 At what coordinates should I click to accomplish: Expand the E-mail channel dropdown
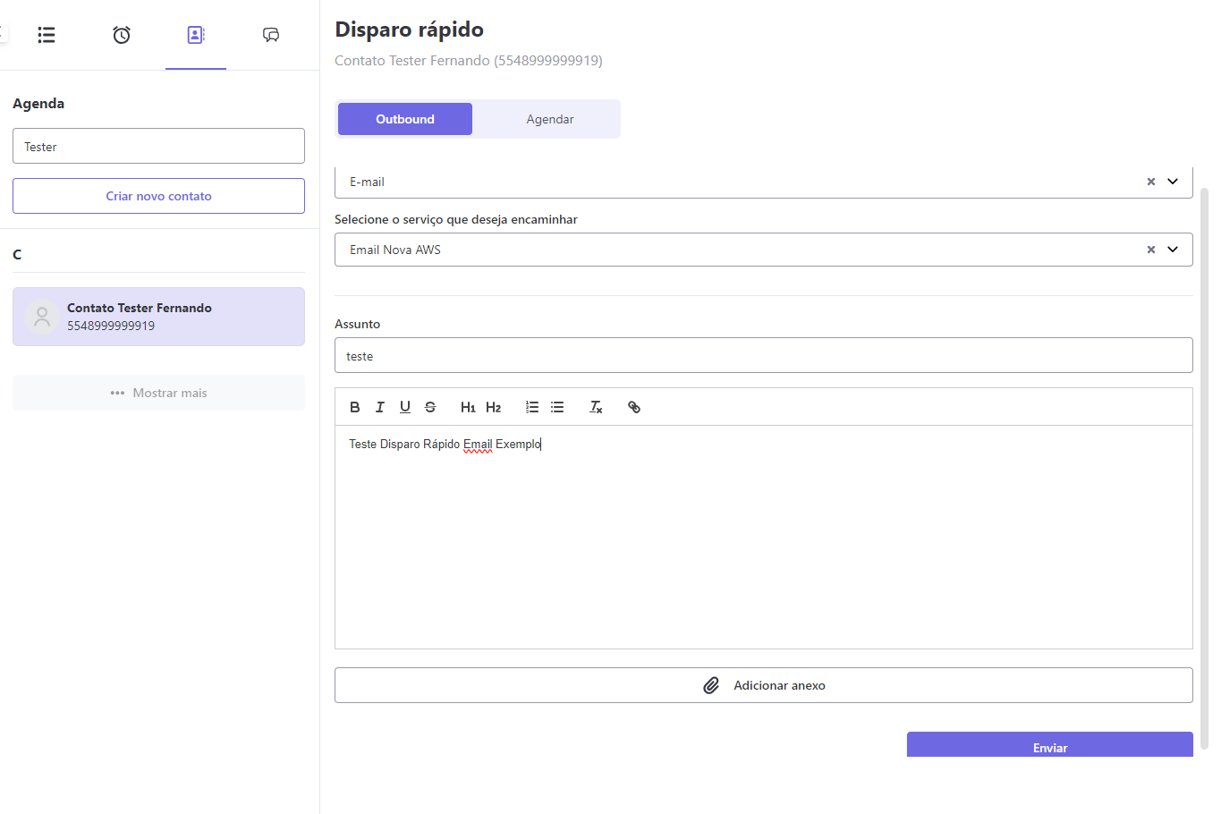pos(1173,182)
